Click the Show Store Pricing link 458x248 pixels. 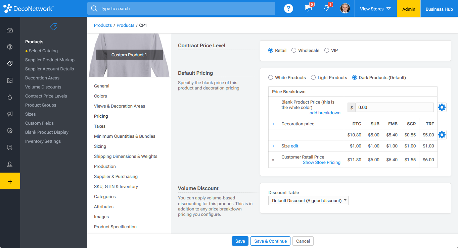[322, 162]
